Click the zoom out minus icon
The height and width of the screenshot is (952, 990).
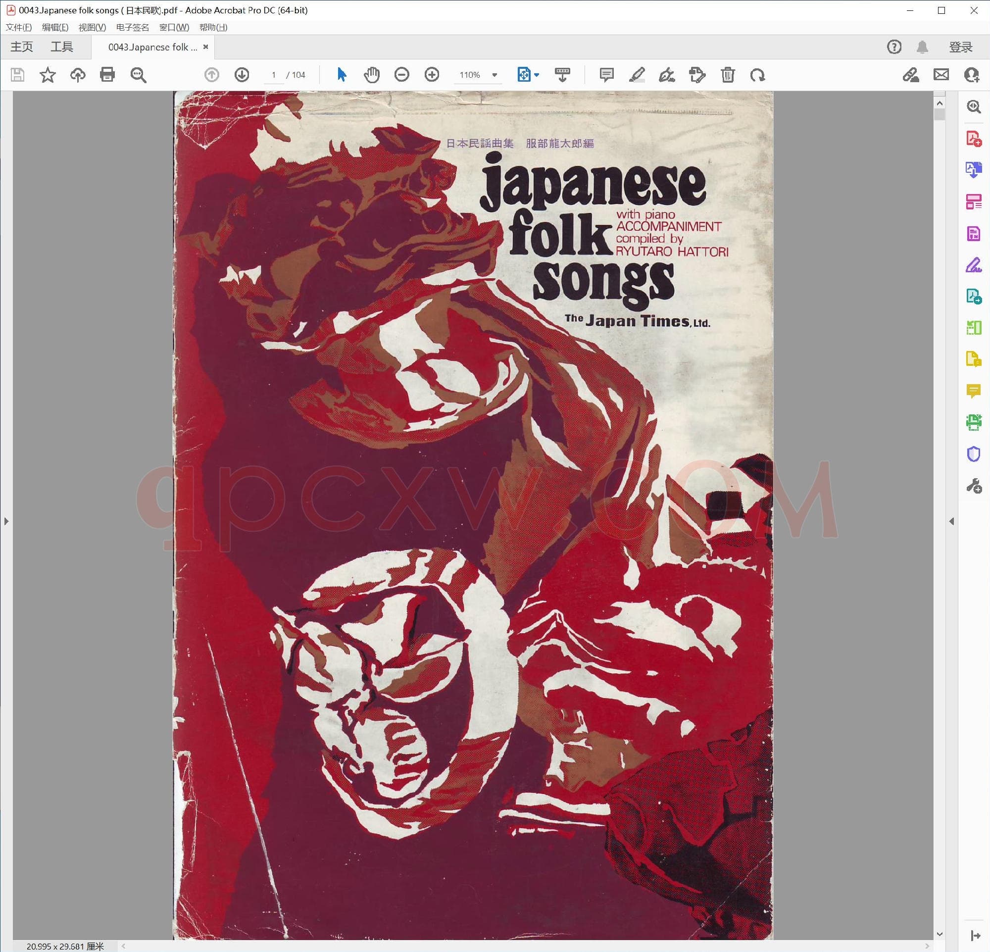point(401,75)
